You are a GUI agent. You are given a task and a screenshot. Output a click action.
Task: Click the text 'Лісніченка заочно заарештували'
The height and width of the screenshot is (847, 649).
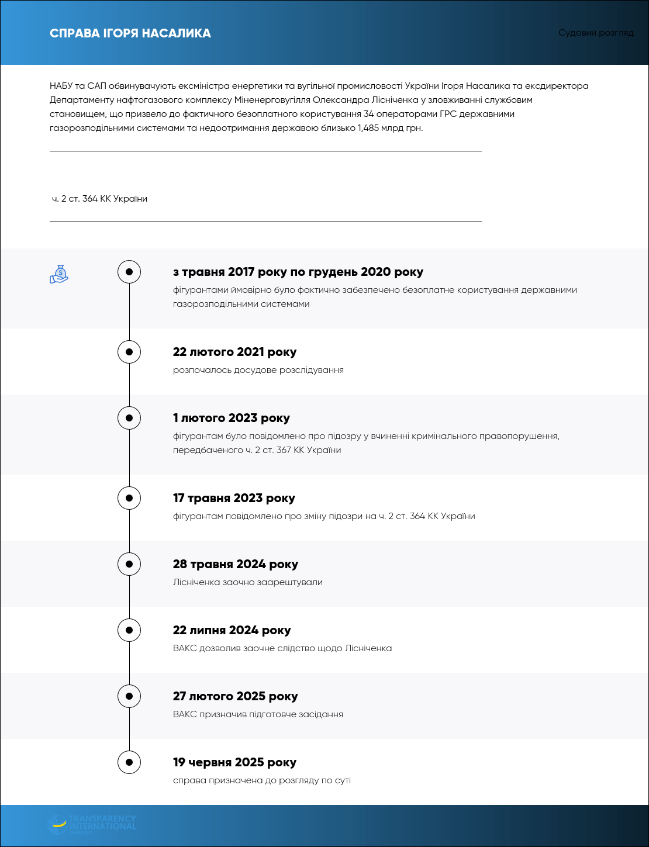(x=248, y=582)
